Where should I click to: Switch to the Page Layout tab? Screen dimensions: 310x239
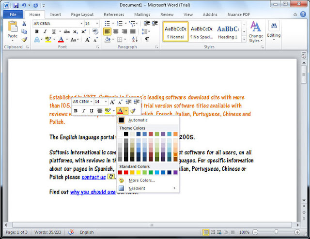point(82,15)
